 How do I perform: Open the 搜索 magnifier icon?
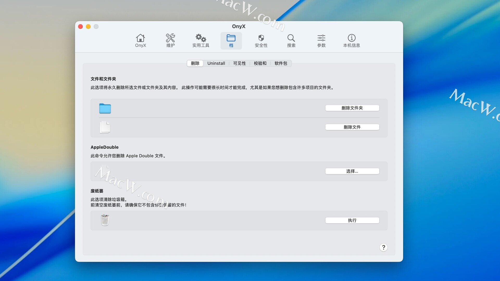(291, 41)
